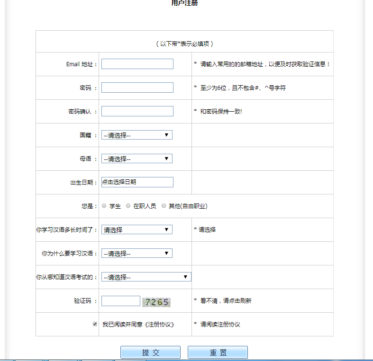
Task: Click the 母语 dropdown arrow
Action: (166, 158)
